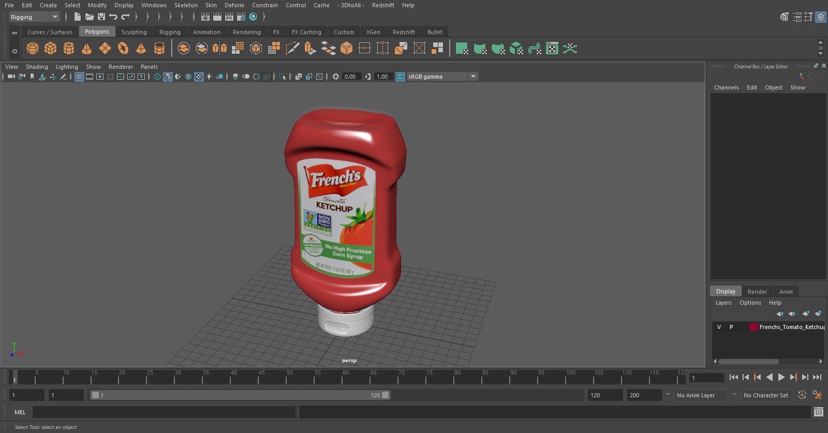This screenshot has width=828, height=433.
Task: Toggle the viewport grid display button
Action: tap(79, 77)
